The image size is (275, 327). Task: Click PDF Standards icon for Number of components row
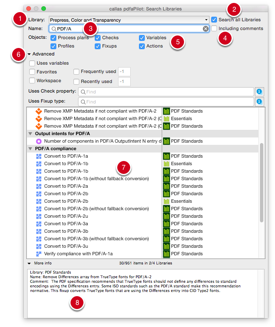click(166, 141)
